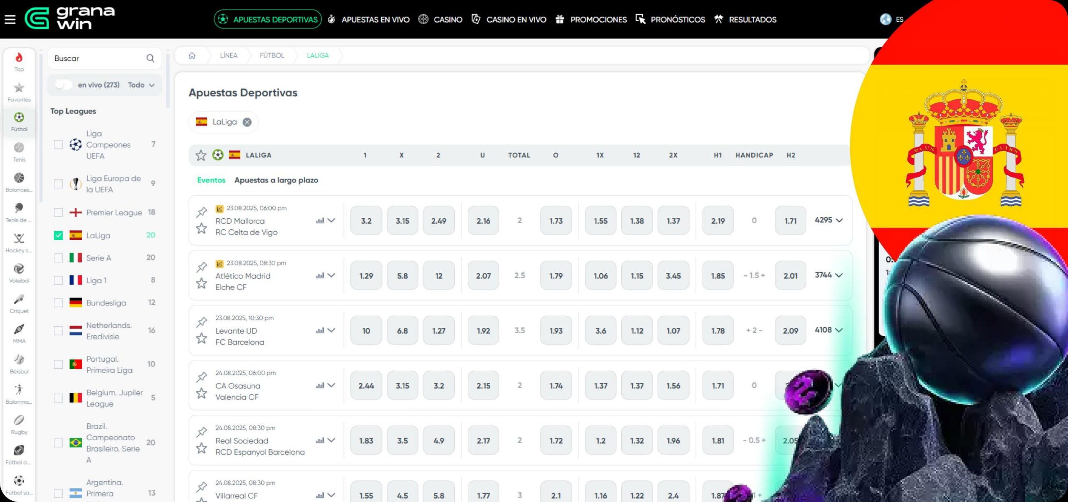The height and width of the screenshot is (502, 1068).
Task: Open Apuestas Deportivas nav item
Action: pos(267,19)
